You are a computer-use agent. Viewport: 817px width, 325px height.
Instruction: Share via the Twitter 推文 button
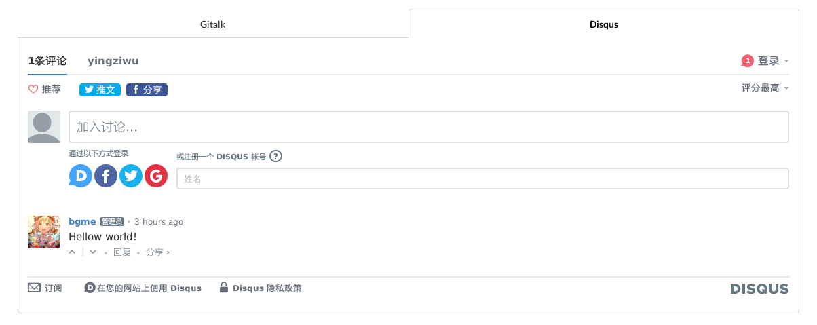pos(100,90)
